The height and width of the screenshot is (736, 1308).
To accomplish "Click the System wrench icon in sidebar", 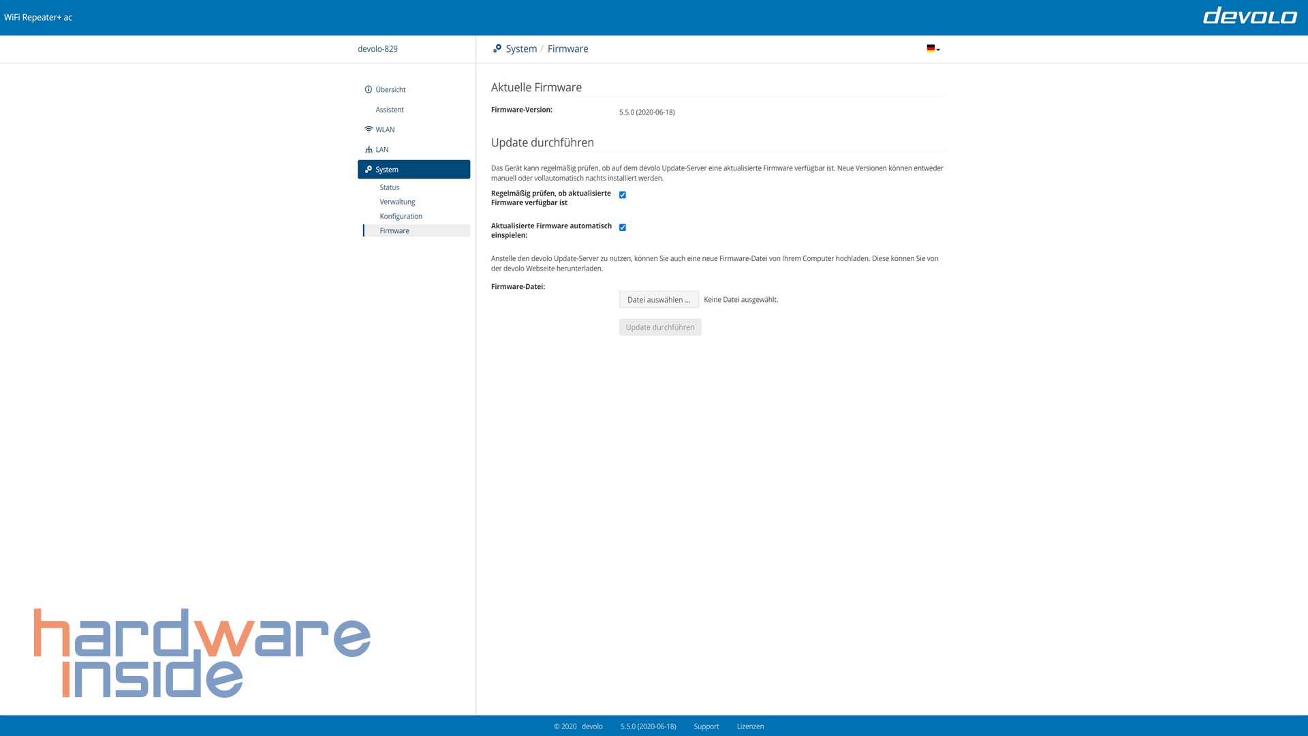I will (x=369, y=169).
